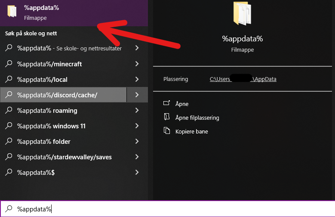Expand the 'Se skole- og nettresultater' arrow
Screen dimensions: 335x217
click(137, 48)
